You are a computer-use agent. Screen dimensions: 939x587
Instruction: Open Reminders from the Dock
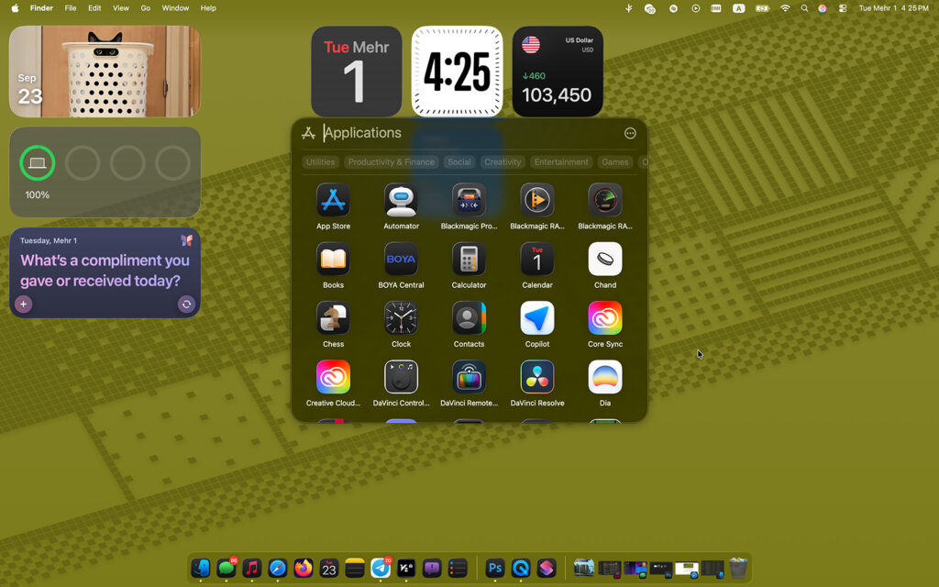[458, 568]
